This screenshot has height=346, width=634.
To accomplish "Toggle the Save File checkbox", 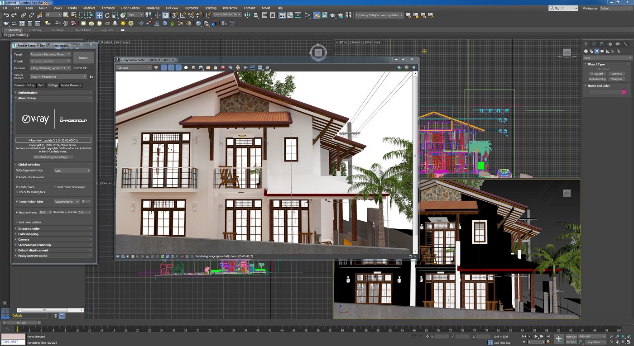I will coord(75,68).
